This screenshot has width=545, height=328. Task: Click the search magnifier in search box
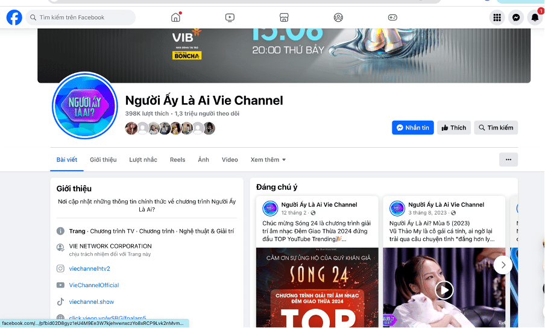pos(33,17)
